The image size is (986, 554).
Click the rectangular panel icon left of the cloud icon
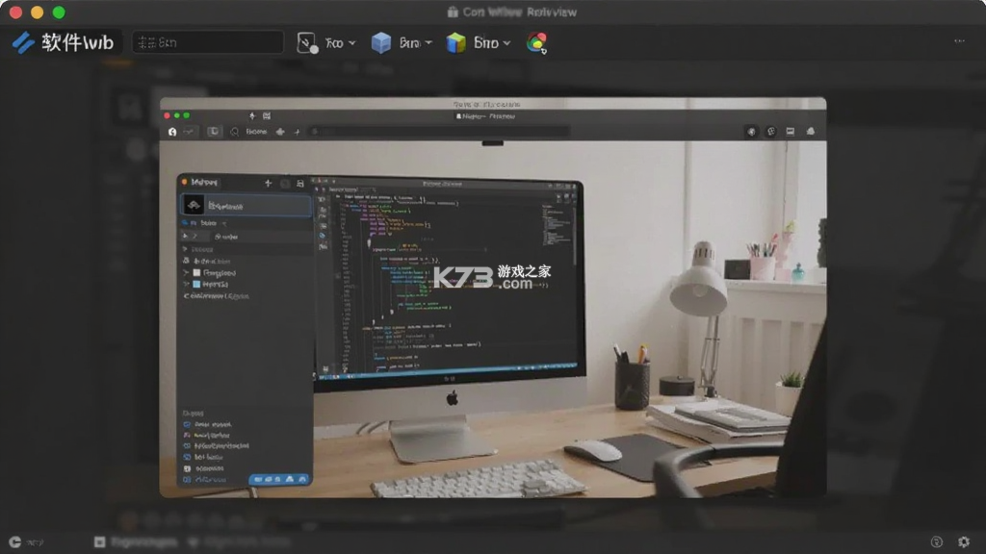pyautogui.click(x=791, y=131)
